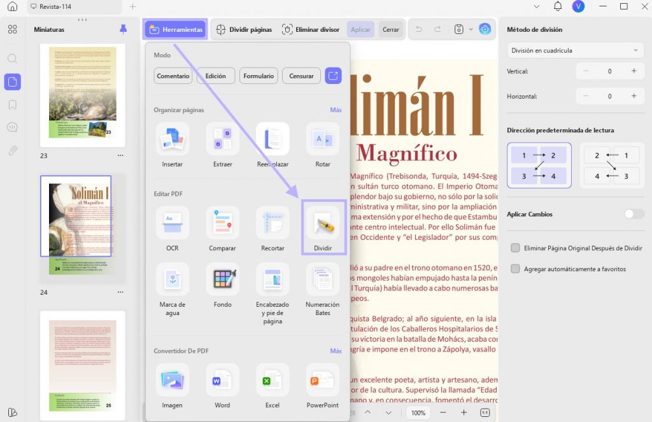Open the search sidebar icon
The height and width of the screenshot is (422, 652).
[x=13, y=58]
